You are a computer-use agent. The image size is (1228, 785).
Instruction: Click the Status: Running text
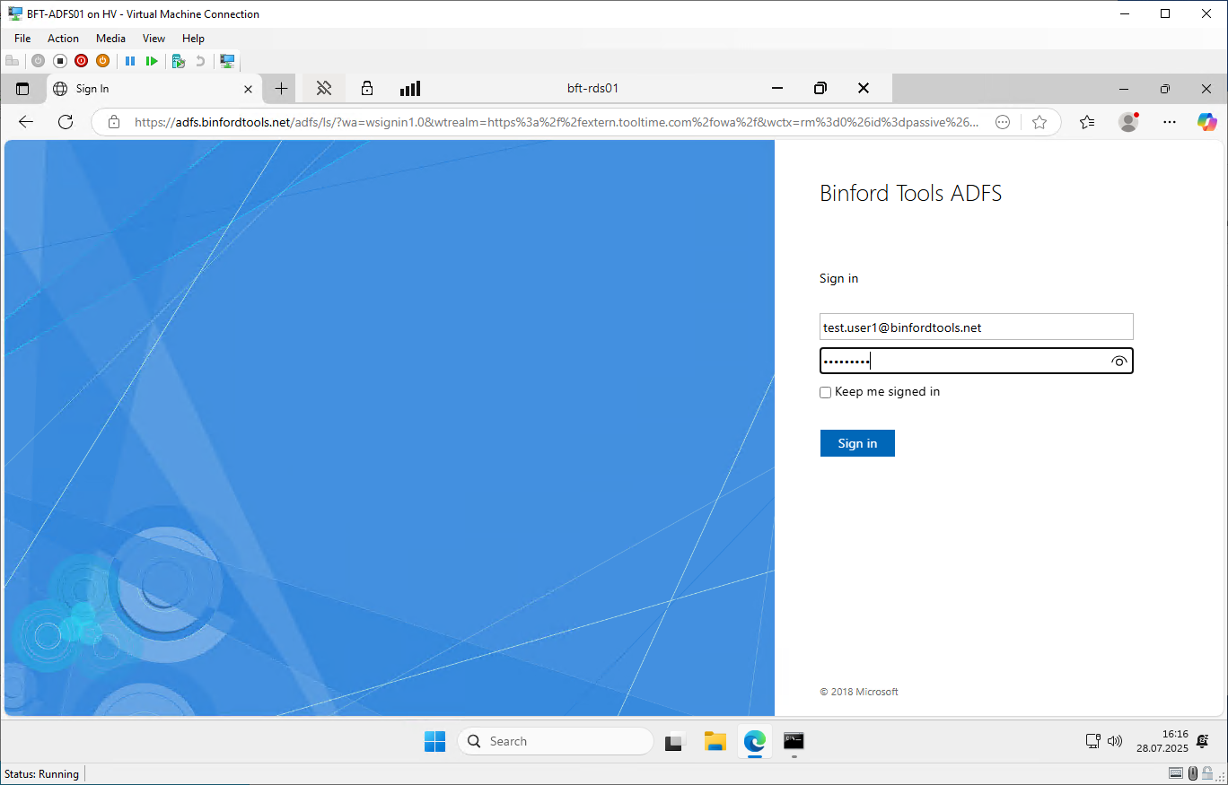tap(41, 773)
